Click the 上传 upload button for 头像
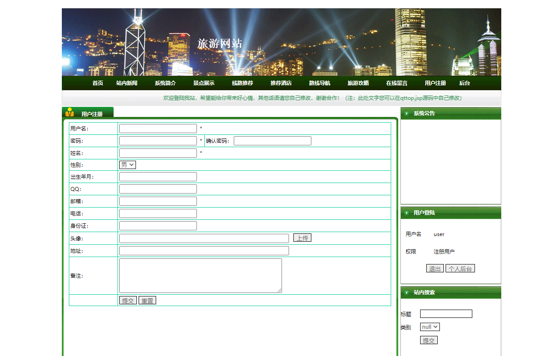546x356 pixels. tap(302, 237)
